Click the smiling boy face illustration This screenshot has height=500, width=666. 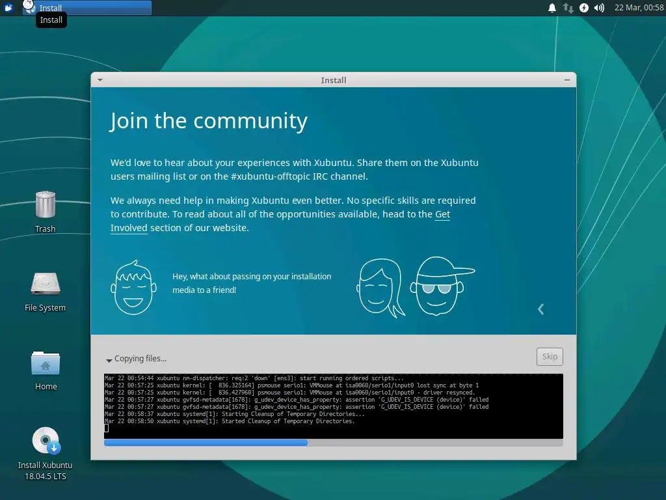(x=133, y=288)
